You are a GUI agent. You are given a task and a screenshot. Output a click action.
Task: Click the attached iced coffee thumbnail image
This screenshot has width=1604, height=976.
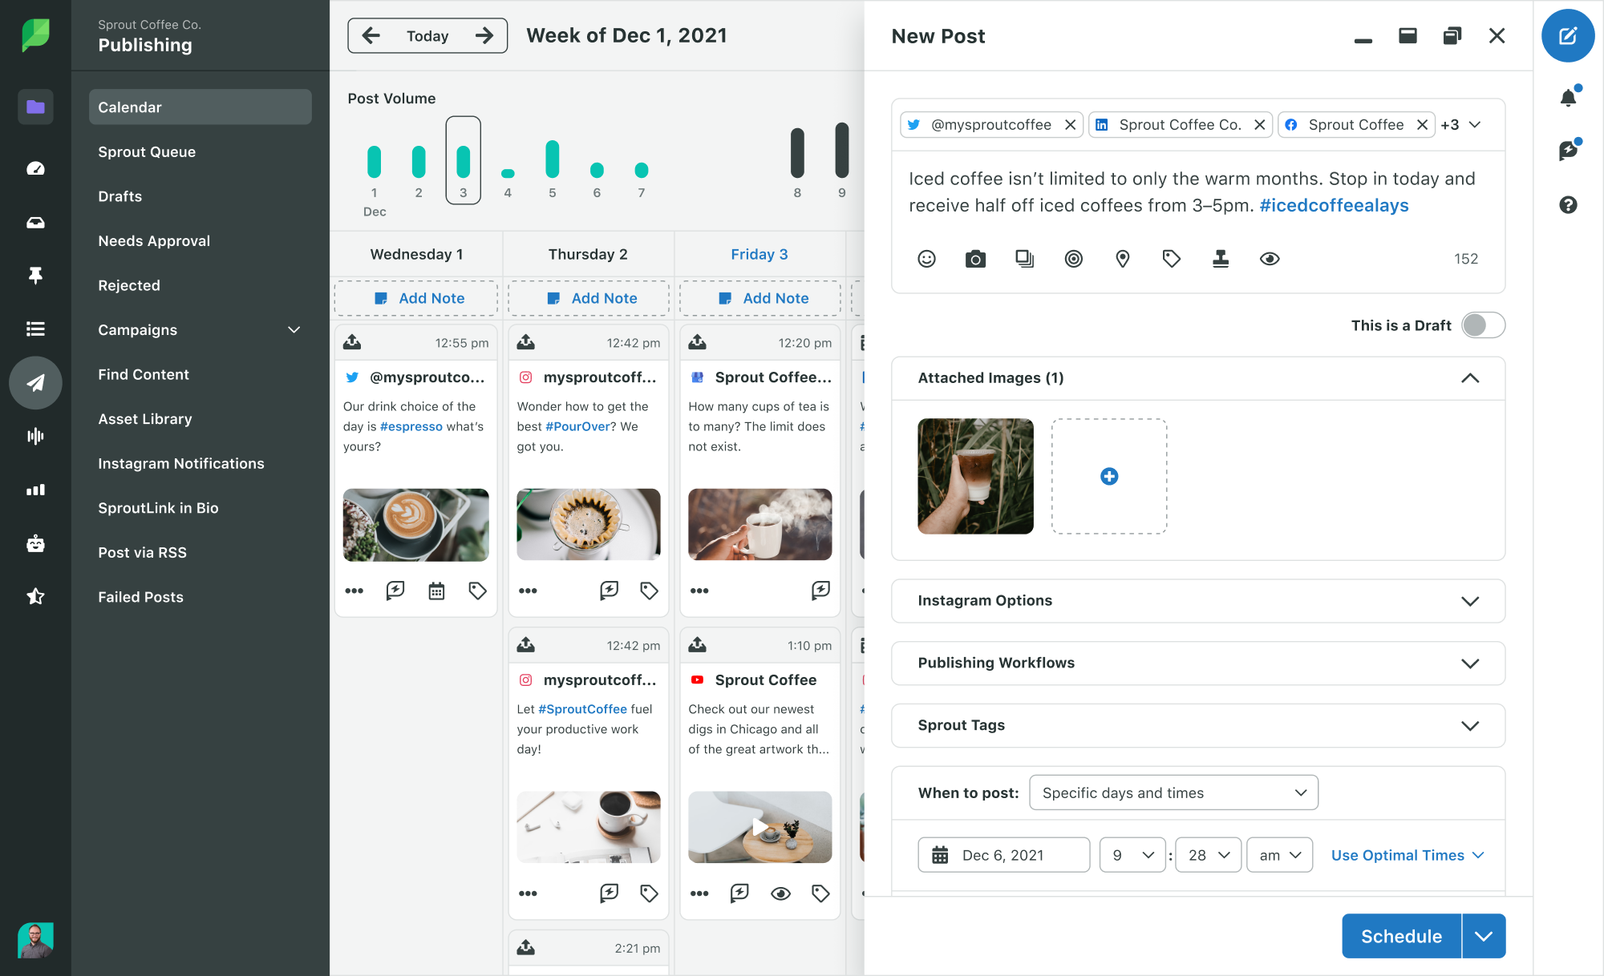978,476
